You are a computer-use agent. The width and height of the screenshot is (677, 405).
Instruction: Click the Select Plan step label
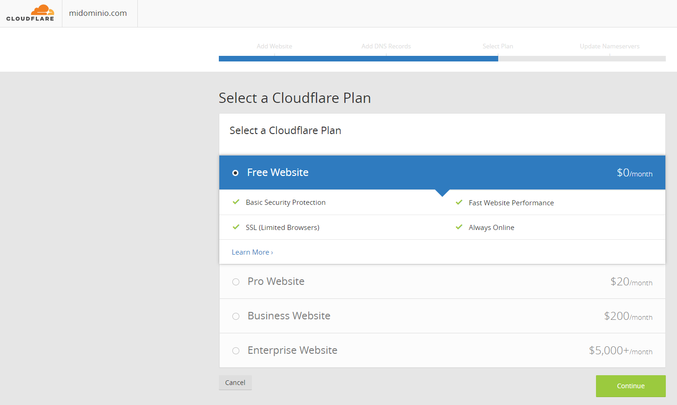tap(498, 46)
